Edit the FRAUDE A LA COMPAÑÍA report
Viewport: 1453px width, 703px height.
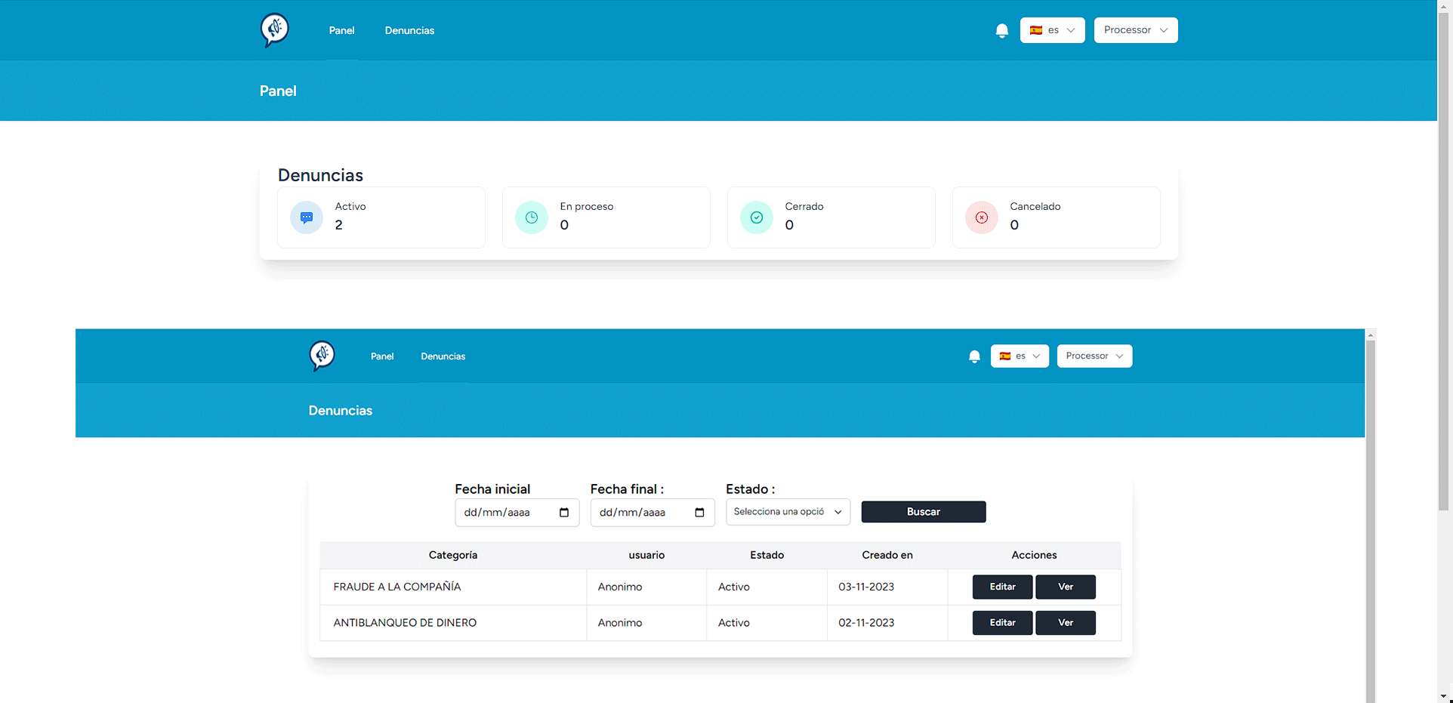pos(1002,587)
